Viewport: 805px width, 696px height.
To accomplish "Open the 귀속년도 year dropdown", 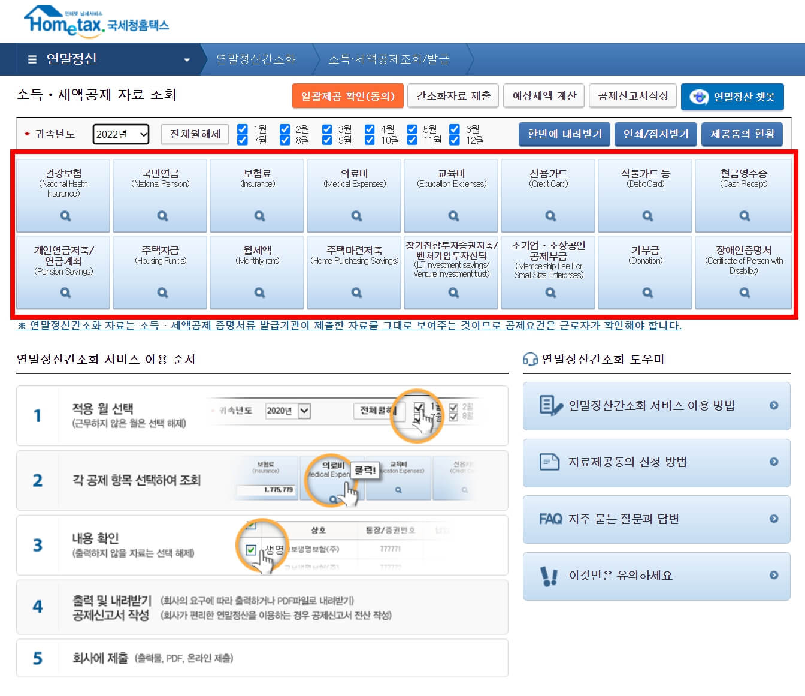I will [x=120, y=134].
